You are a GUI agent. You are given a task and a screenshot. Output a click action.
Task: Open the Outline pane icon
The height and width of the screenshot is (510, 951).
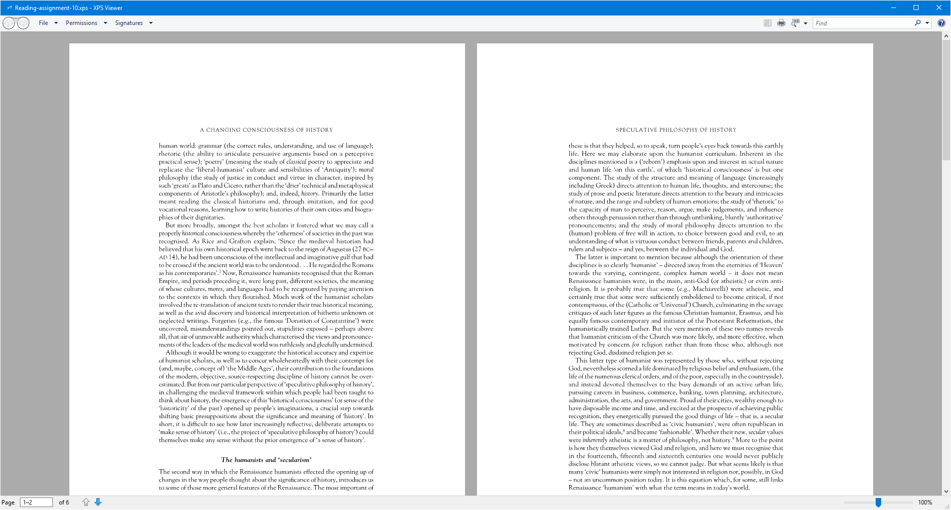[767, 23]
